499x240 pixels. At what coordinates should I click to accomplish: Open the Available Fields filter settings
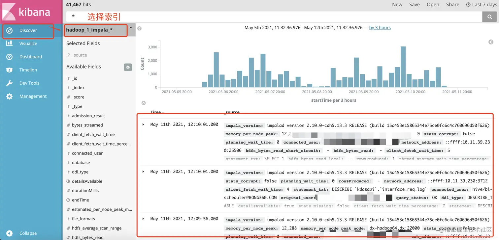[x=128, y=67]
